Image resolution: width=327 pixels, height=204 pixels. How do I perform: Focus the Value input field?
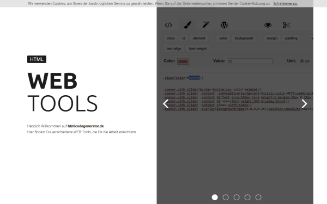point(250,61)
